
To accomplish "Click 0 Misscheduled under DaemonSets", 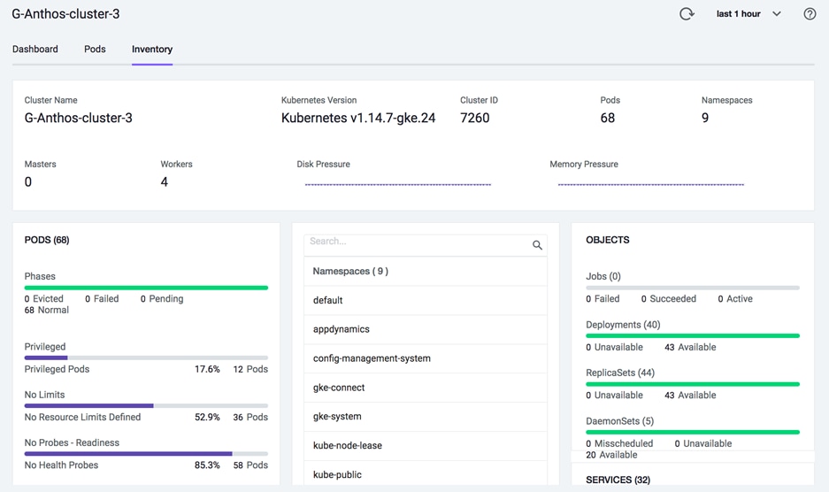I will (619, 443).
